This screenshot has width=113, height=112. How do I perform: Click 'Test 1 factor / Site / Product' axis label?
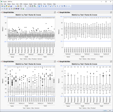click(87, 108)
